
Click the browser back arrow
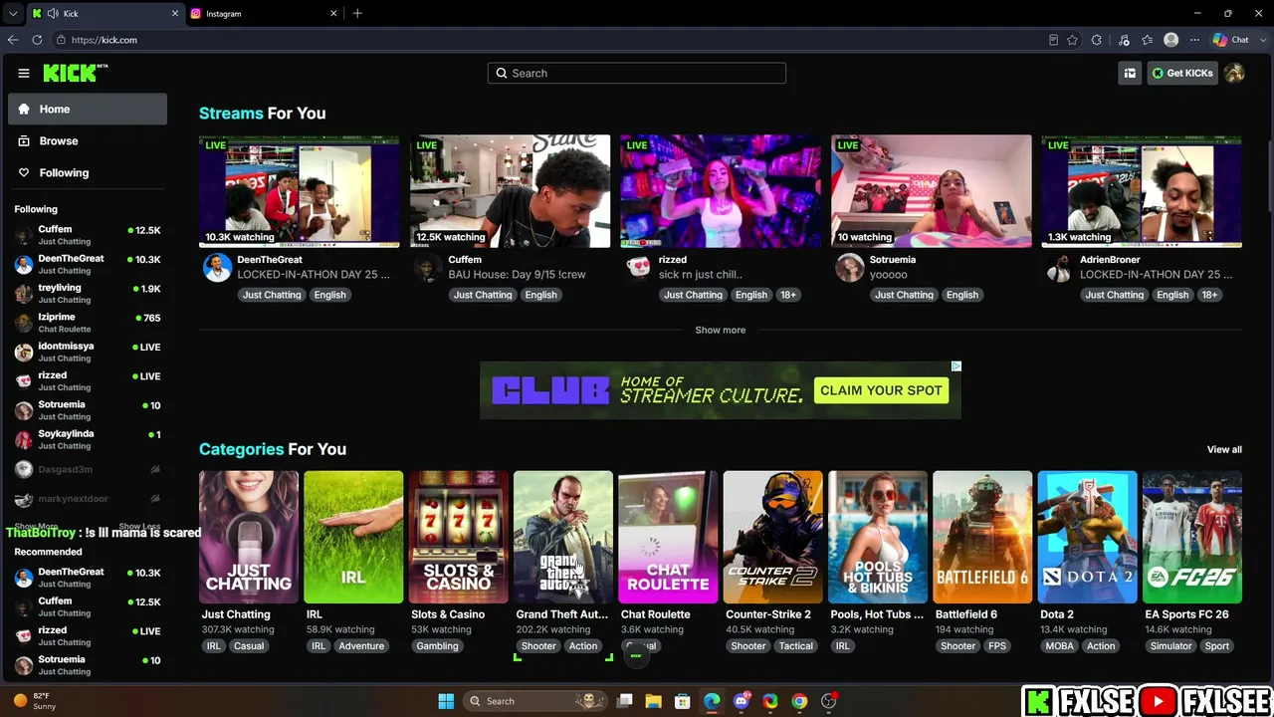tap(13, 40)
